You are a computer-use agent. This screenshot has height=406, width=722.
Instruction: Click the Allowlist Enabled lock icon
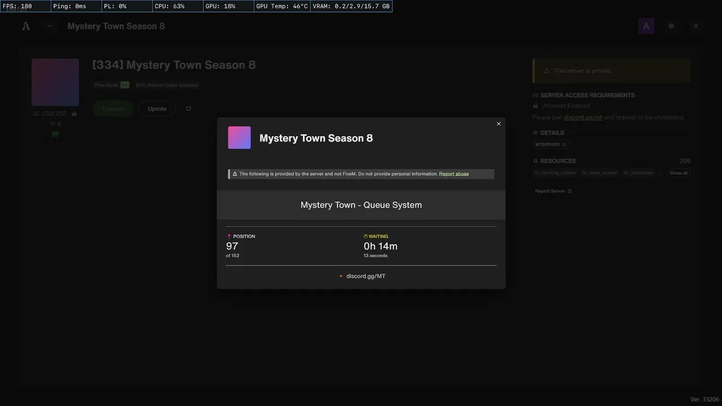tap(536, 106)
